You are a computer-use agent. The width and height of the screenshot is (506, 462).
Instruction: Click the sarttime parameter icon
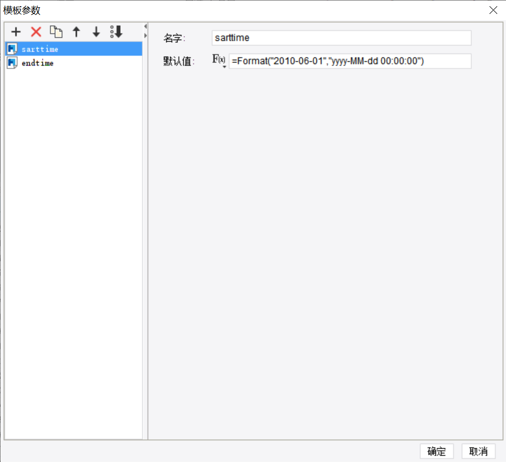[x=12, y=49]
